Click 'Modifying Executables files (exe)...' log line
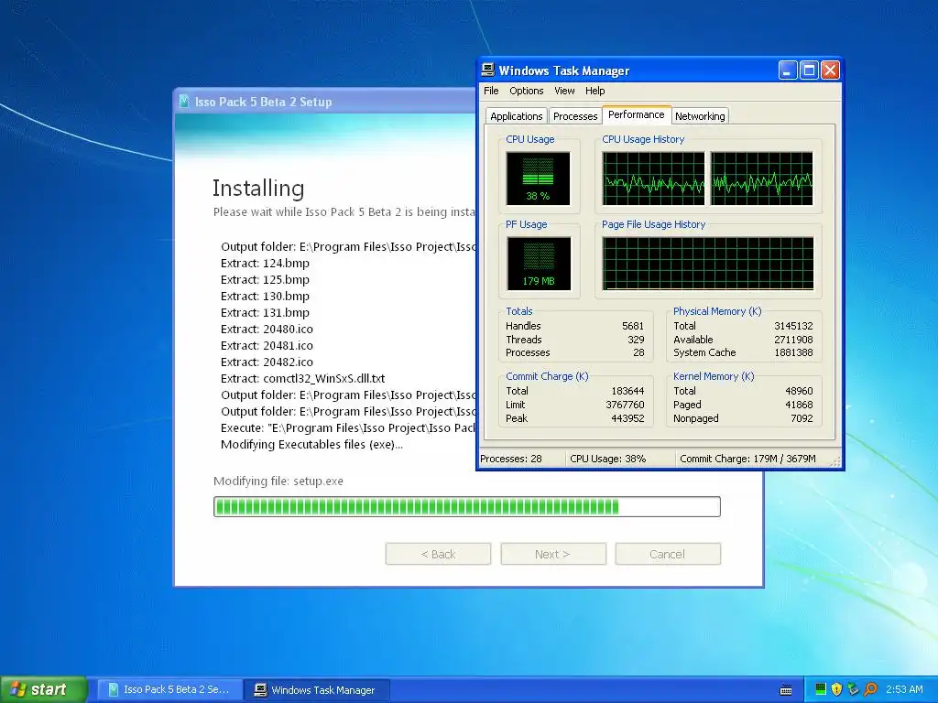The height and width of the screenshot is (703, 938). (x=311, y=445)
